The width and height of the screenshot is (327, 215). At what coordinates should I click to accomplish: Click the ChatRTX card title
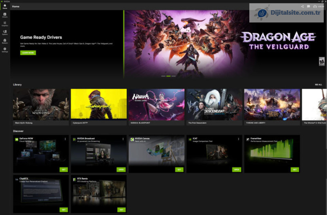click(24, 179)
